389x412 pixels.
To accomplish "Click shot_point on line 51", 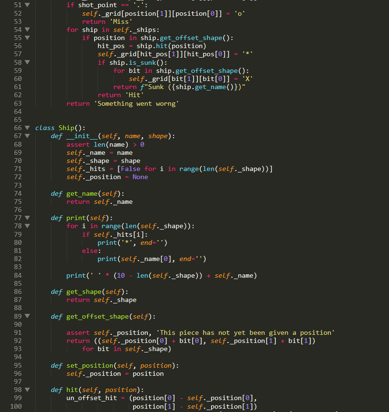I will 97,5.
